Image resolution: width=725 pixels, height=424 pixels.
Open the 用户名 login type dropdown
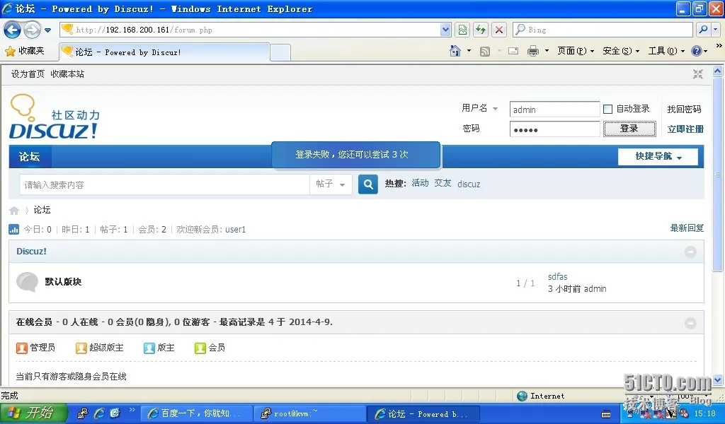point(479,108)
